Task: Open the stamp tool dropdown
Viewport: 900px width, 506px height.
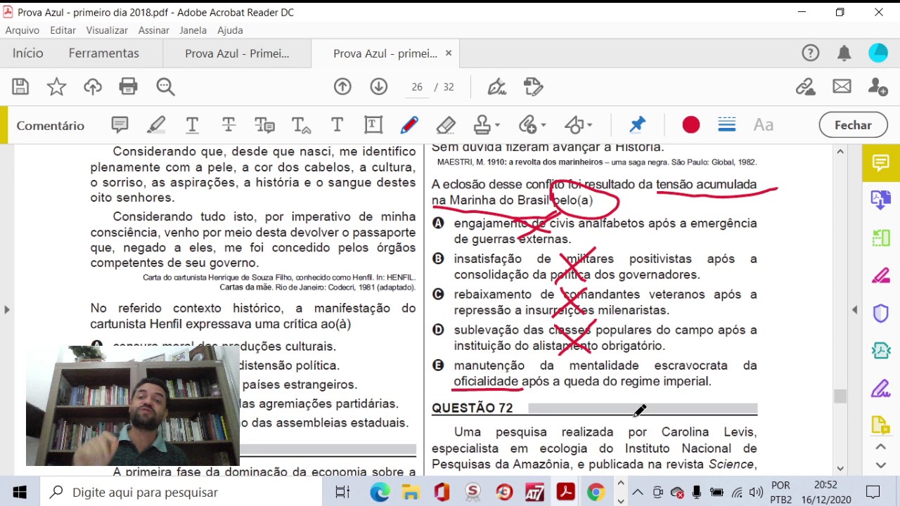Action: (x=487, y=125)
